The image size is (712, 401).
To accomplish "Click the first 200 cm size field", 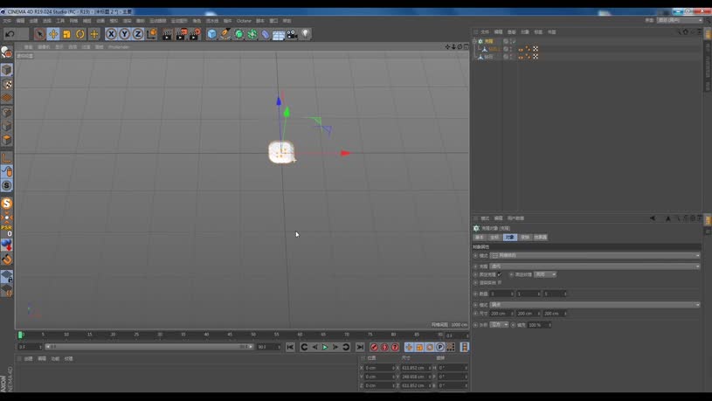I will (501, 314).
